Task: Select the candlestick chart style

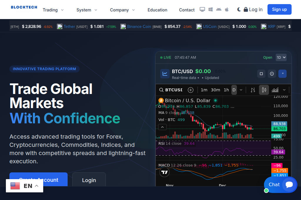Action: click(x=264, y=90)
